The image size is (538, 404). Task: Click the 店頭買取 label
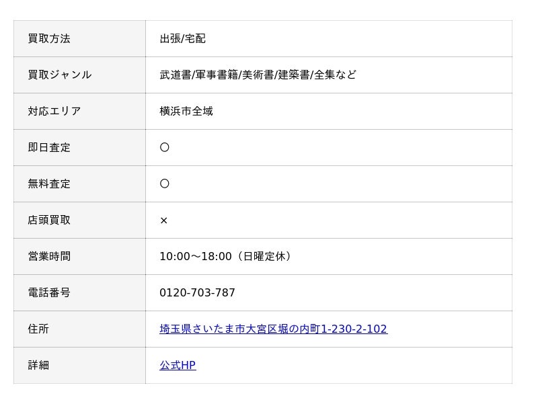49,220
